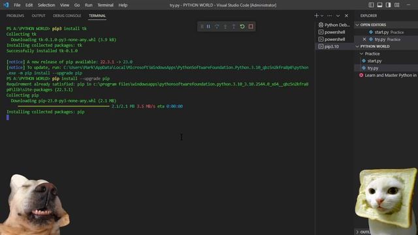Click 'Installing collected packages: pip' line
418x235 pixels.
[x=45, y=112]
